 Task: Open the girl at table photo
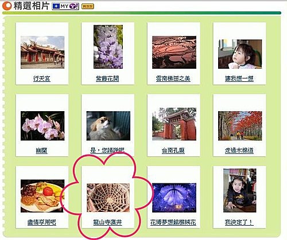click(x=240, y=190)
